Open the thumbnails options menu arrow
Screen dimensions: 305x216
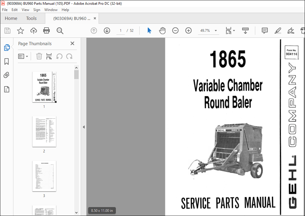(27, 56)
